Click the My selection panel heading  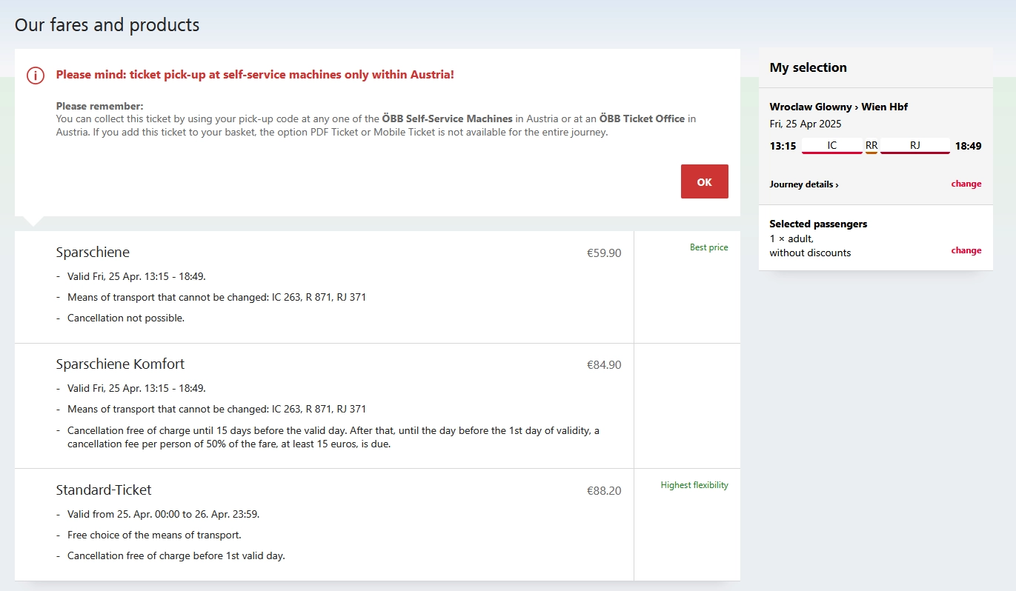tap(808, 67)
